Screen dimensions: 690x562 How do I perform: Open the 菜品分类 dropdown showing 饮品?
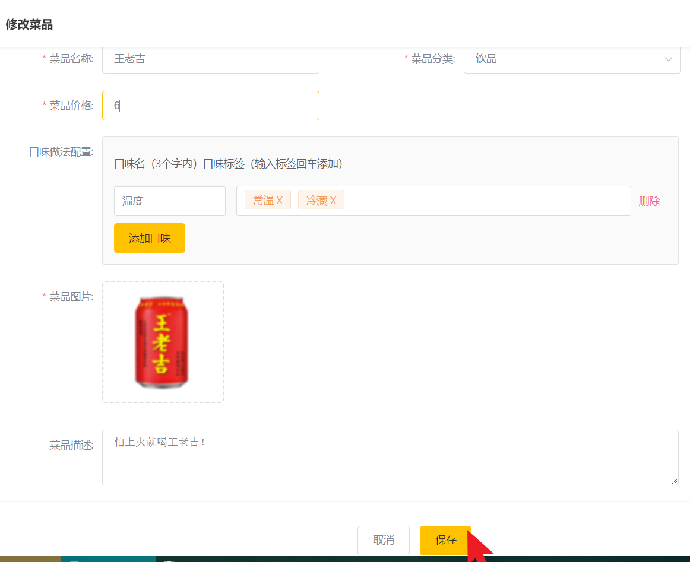click(572, 59)
